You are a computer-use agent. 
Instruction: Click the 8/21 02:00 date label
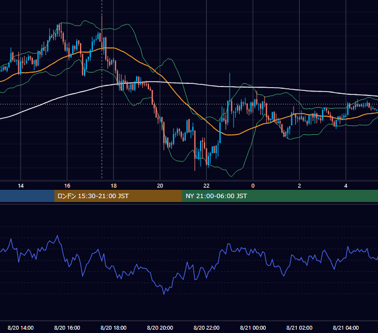click(300, 327)
